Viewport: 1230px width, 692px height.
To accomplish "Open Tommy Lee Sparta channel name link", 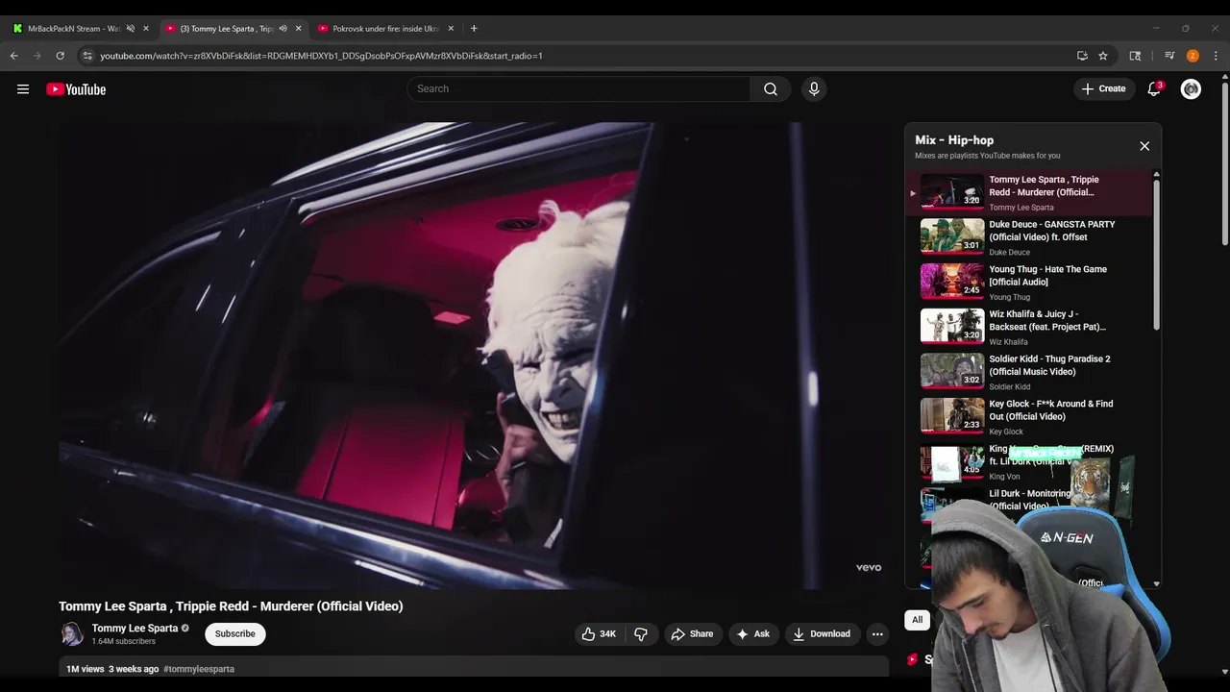I will 135,628.
